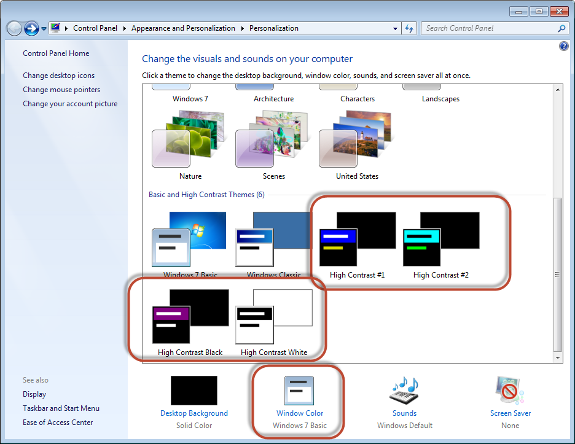The width and height of the screenshot is (575, 444).
Task: Click the Sounds keyboard and notes icon
Action: click(404, 391)
